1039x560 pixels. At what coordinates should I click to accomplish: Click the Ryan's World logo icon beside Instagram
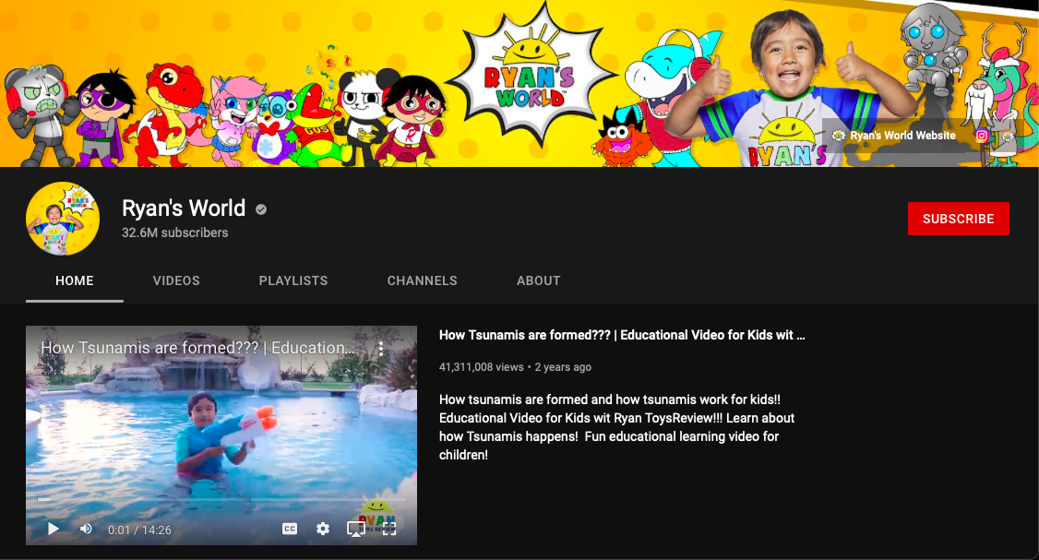click(x=1008, y=136)
